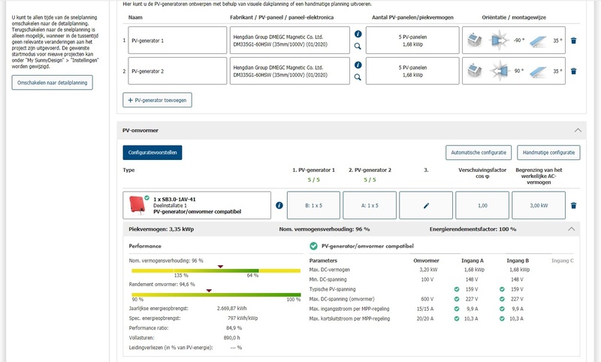Click the Nom. vermogensverhouding indicator bar
Image resolution: width=601 pixels, height=362 pixels.
coord(195,270)
